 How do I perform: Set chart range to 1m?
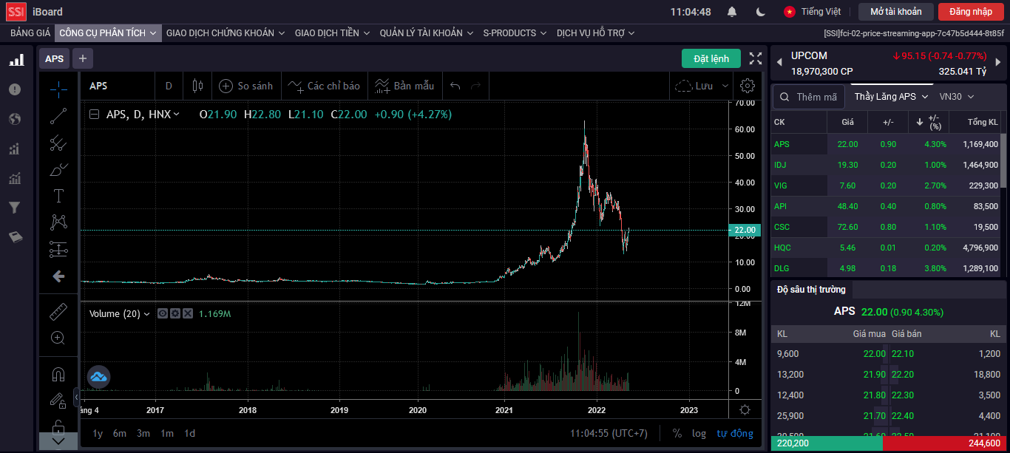167,434
